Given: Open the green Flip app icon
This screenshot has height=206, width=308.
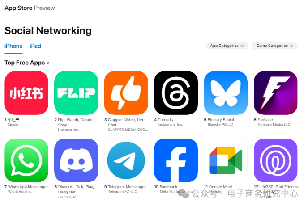Looking at the screenshot, I should coord(76,93).
